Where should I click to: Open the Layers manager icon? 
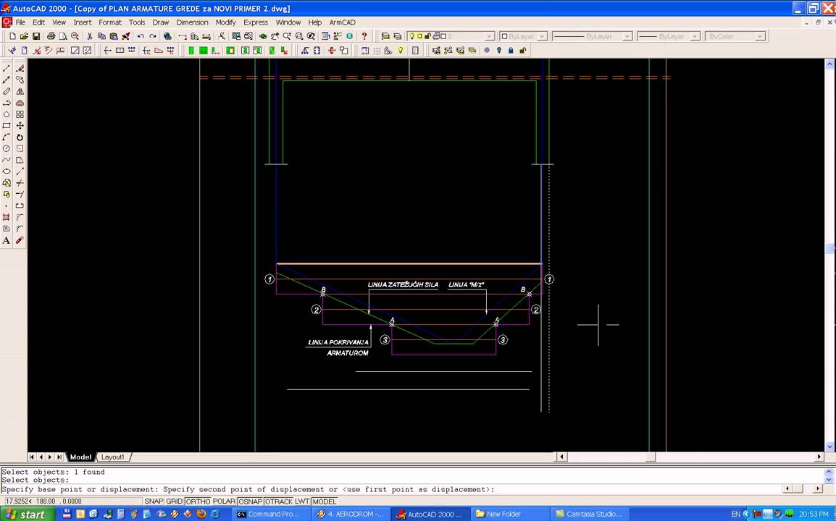(397, 36)
